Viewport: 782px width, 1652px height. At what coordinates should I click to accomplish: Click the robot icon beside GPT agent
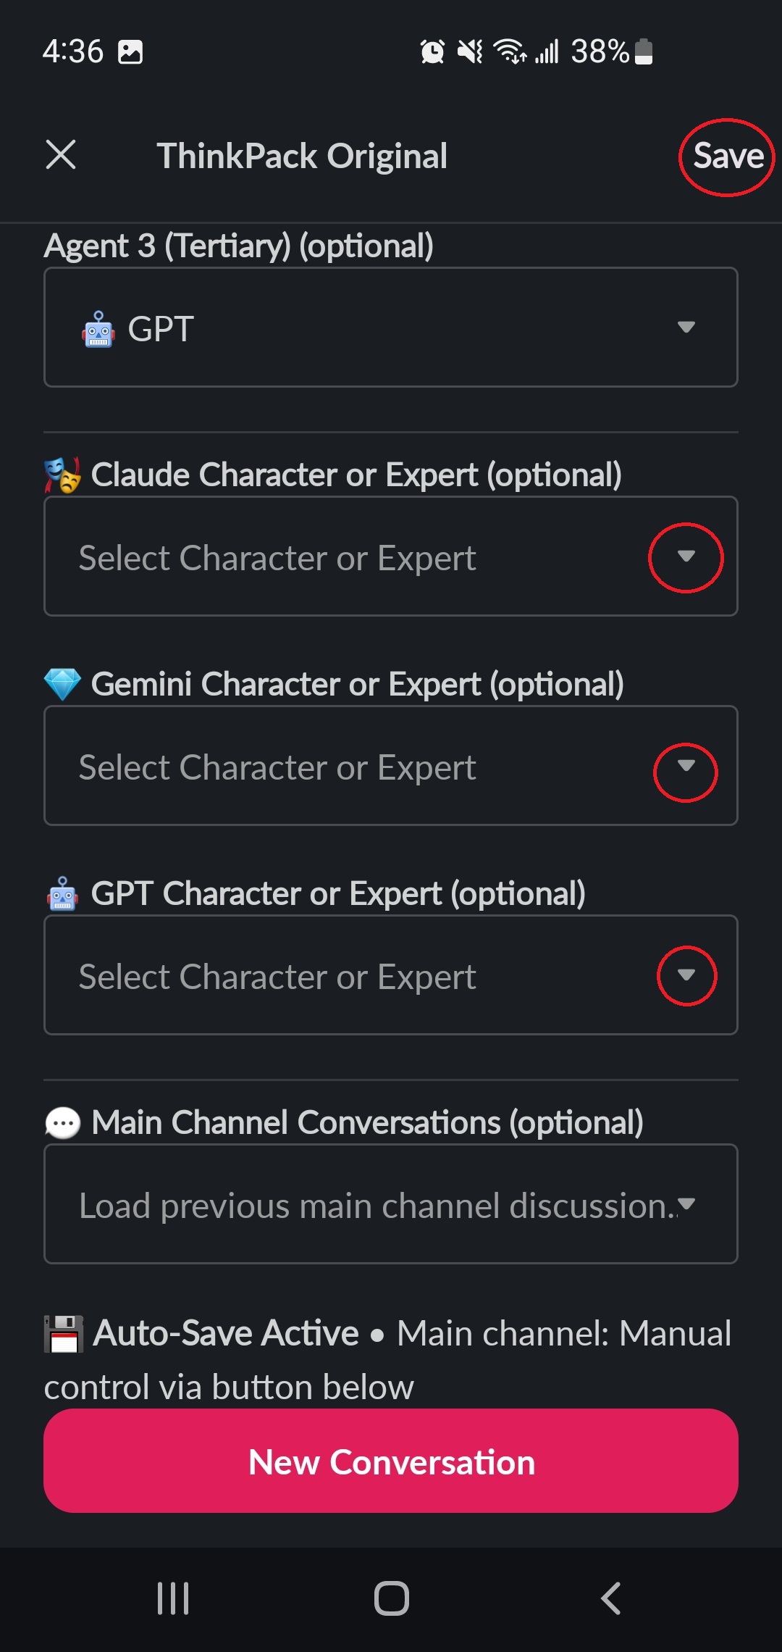98,330
